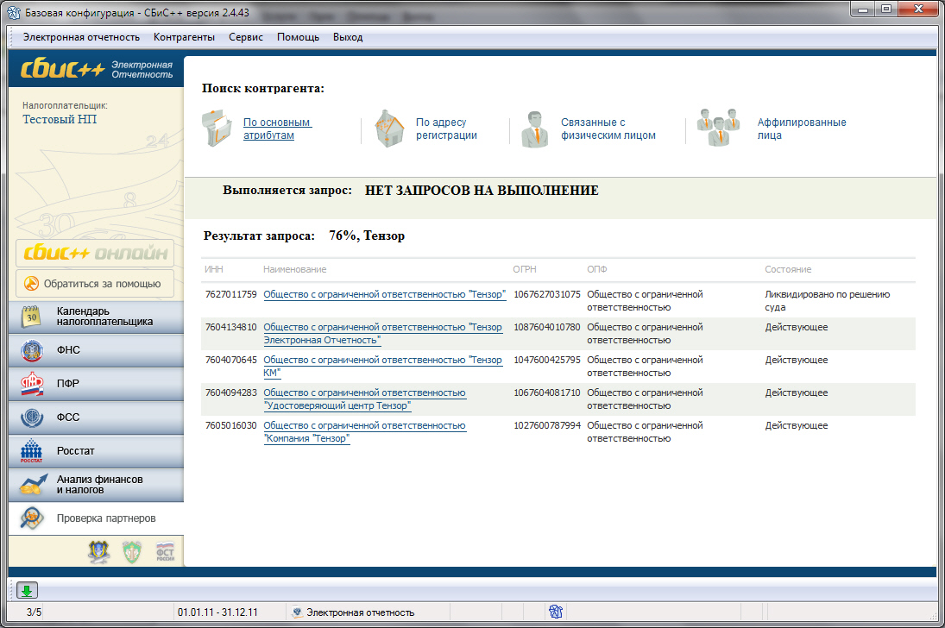Click the blue-and-gold emblem at sidebar bottom
The image size is (945, 628).
point(99,551)
